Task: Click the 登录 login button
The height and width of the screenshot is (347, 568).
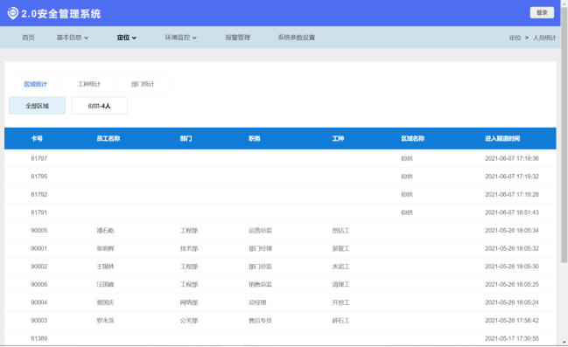Action: click(542, 12)
